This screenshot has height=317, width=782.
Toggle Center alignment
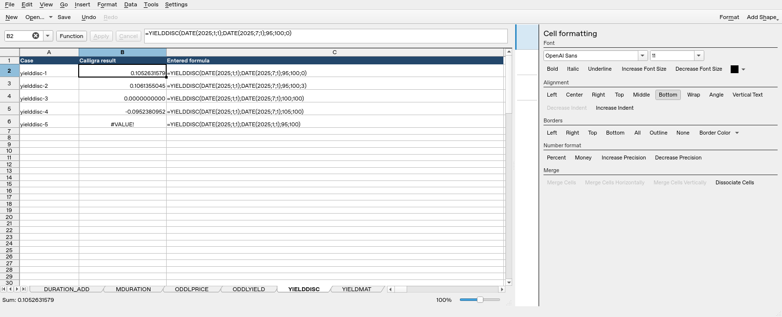pos(574,95)
